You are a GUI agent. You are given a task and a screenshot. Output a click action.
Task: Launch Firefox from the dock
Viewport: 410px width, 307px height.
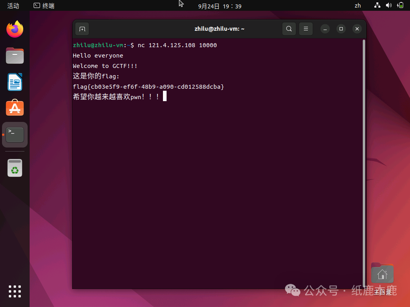click(14, 29)
